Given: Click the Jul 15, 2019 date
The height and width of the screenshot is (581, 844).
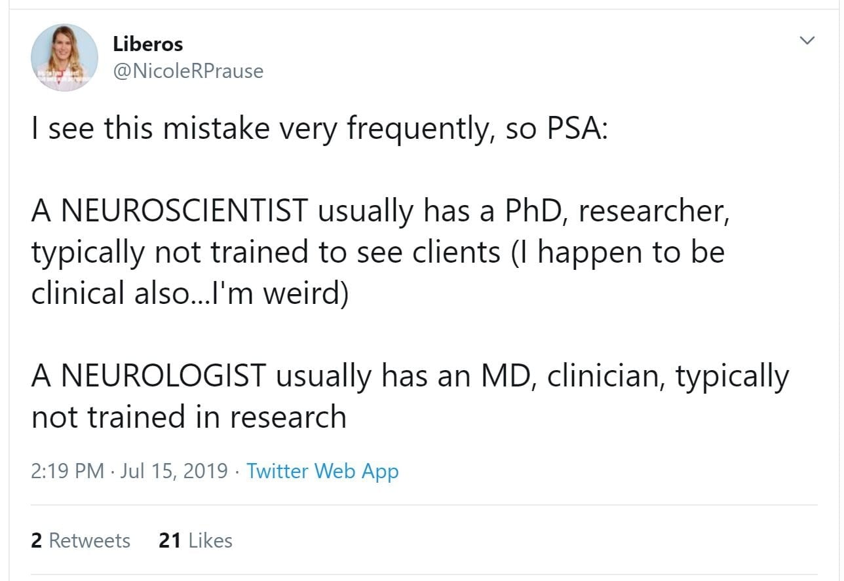Looking at the screenshot, I should tap(173, 471).
